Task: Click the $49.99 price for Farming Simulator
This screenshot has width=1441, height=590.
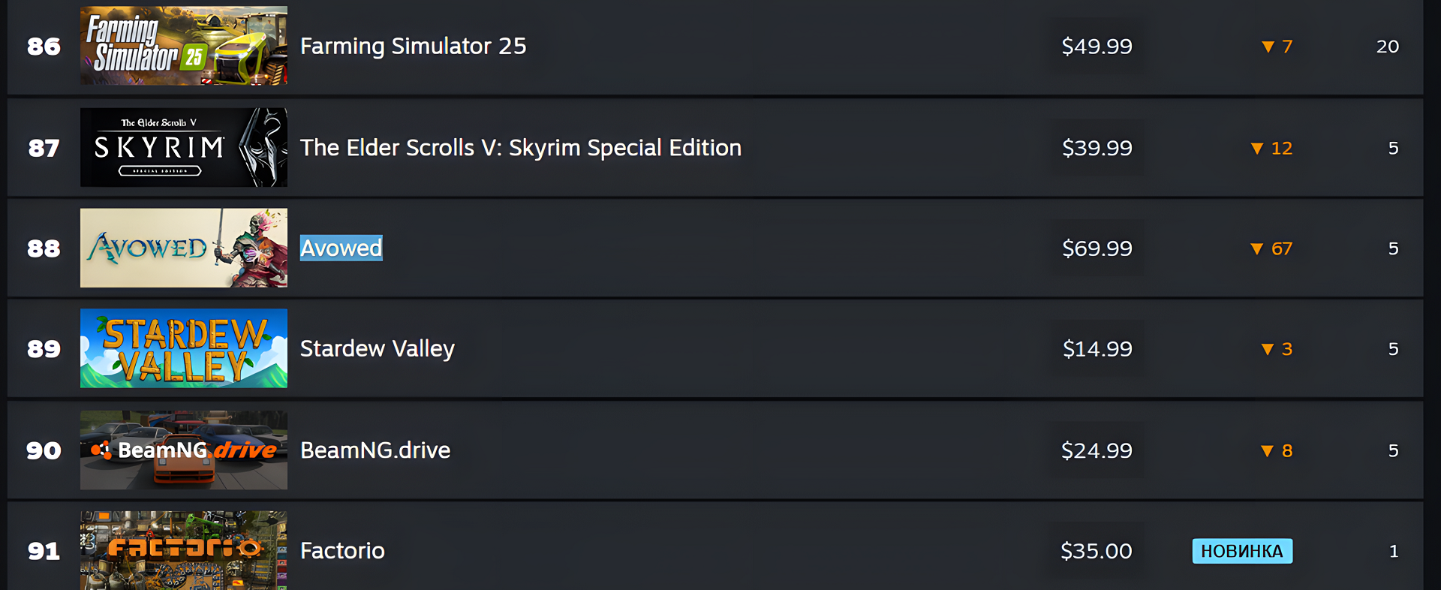Action: coord(1097,47)
